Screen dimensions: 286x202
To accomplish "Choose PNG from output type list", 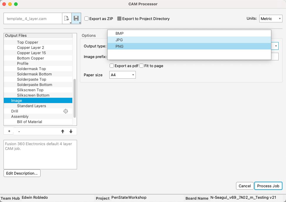I will click(x=189, y=46).
